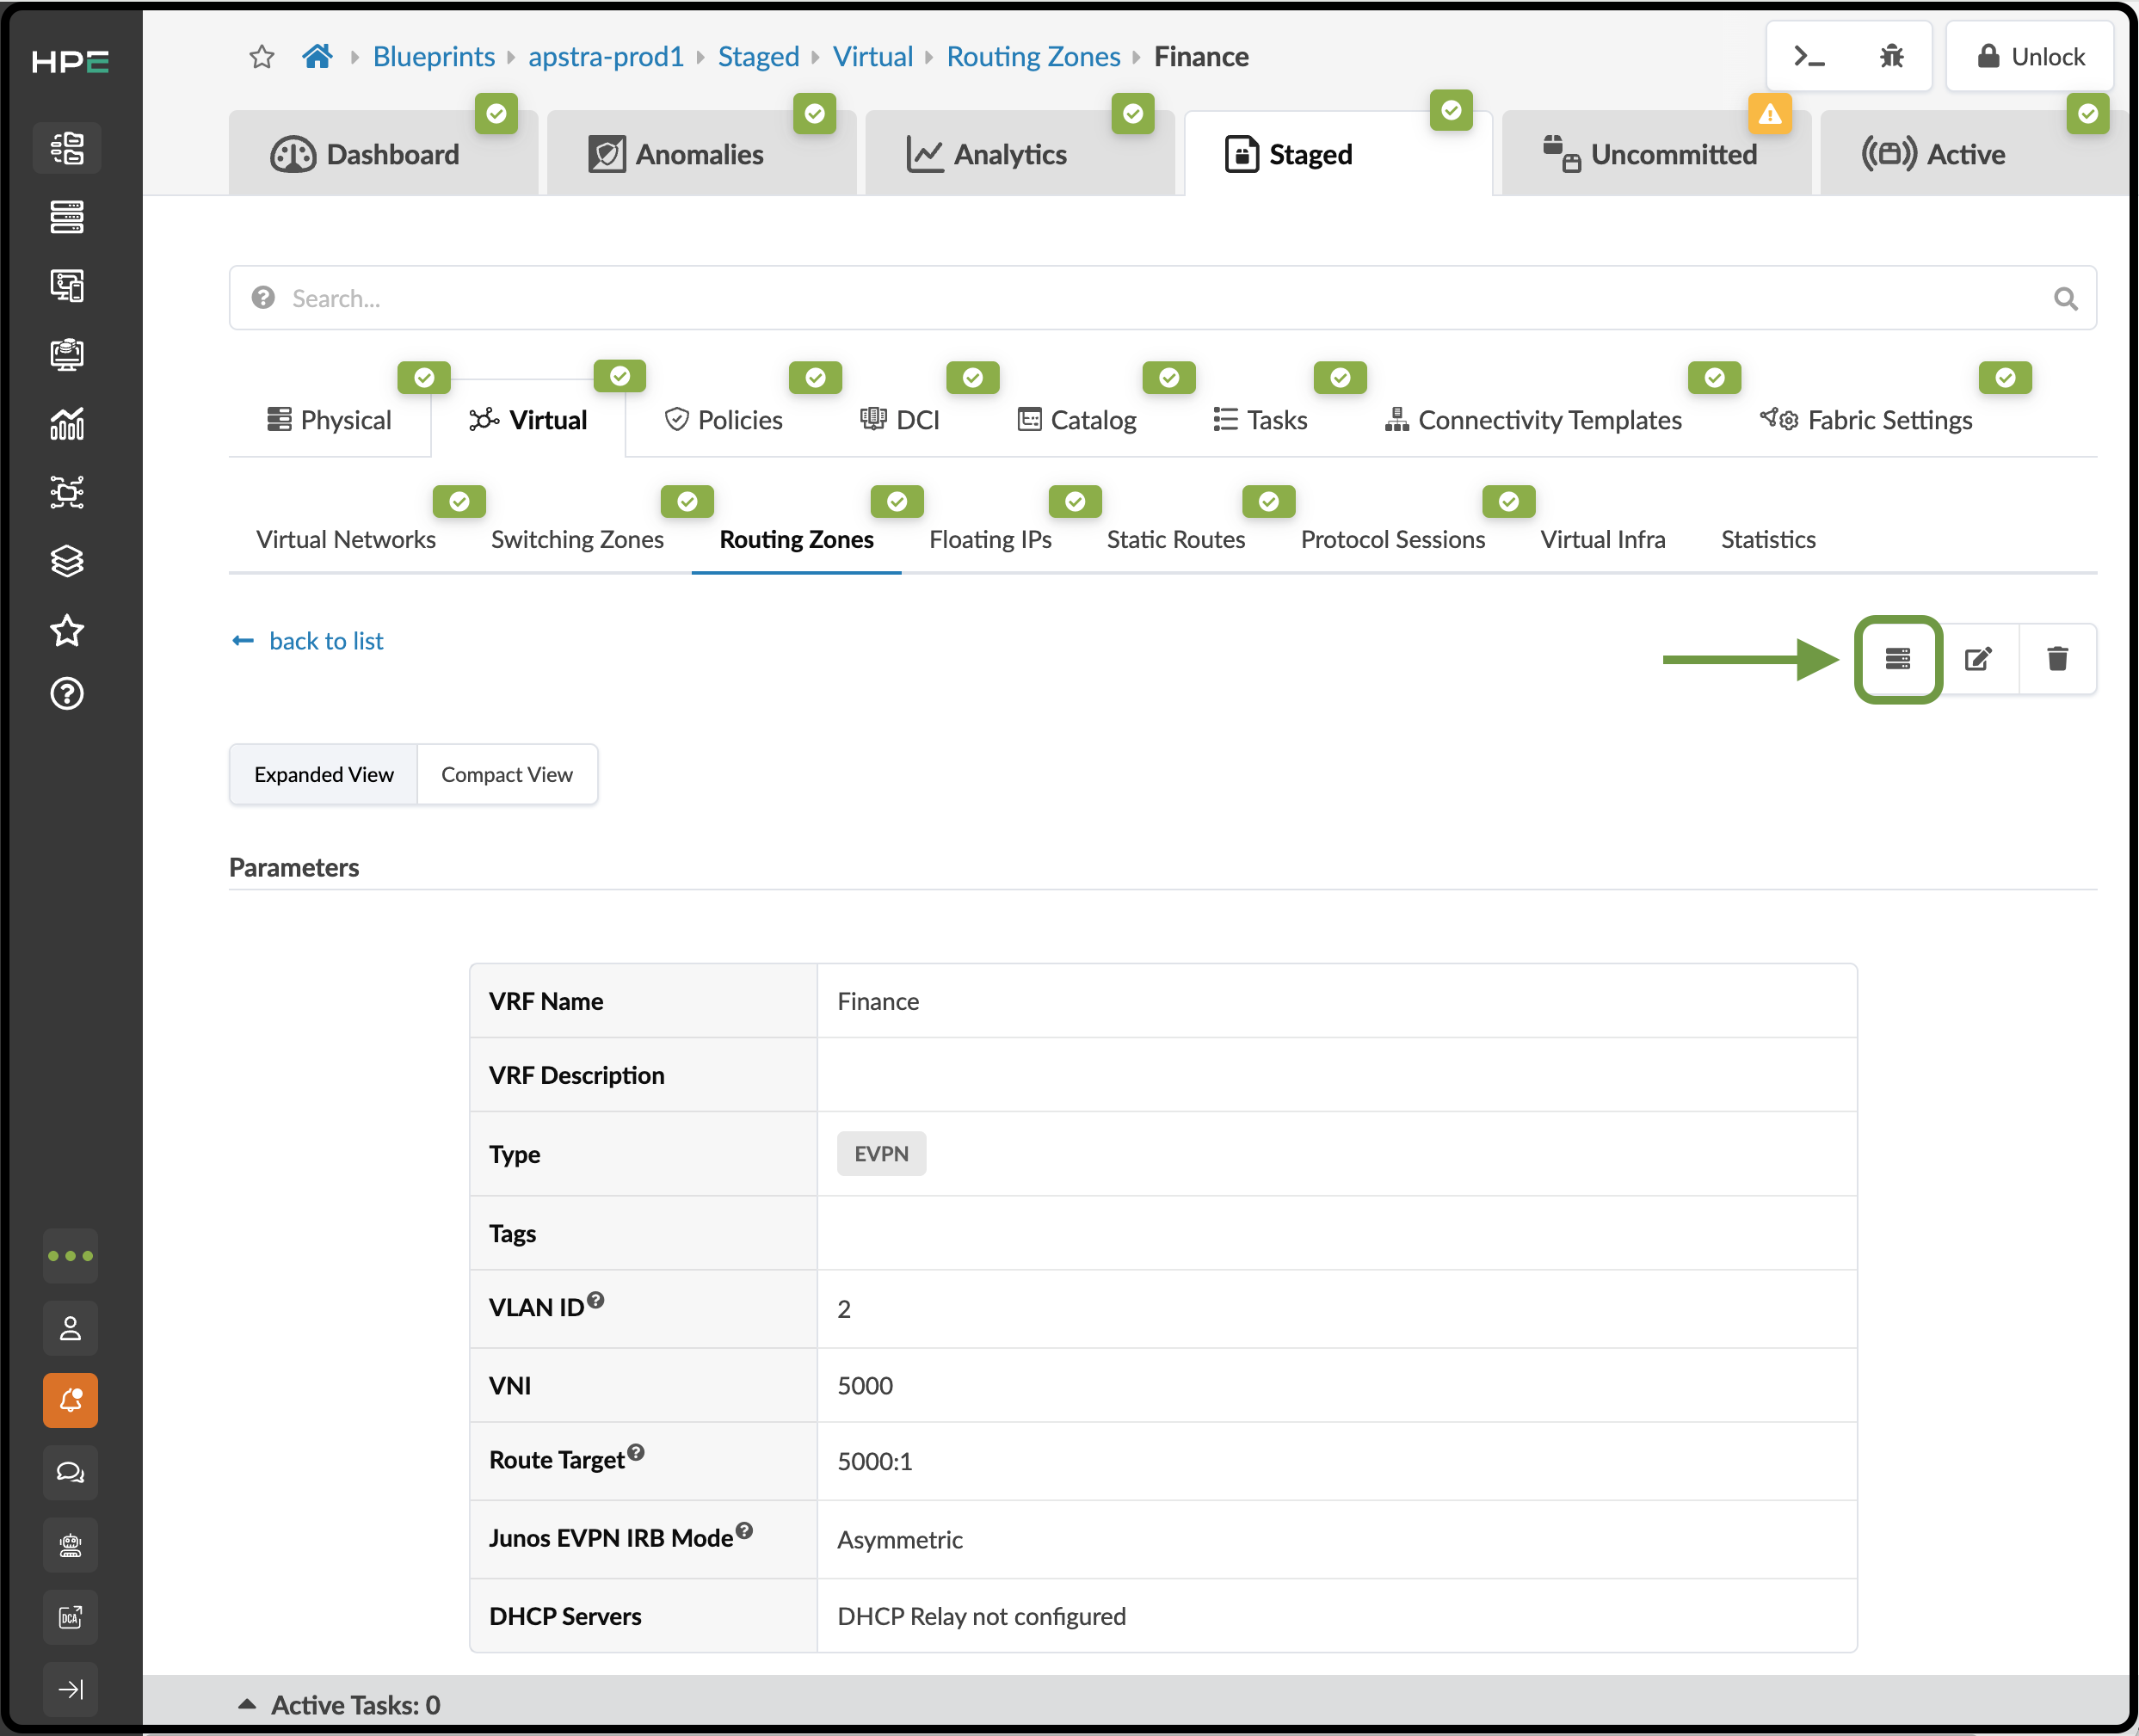Screen dimensions: 2139x1736
Task: Select the Physical sub-tab
Action: point(329,420)
